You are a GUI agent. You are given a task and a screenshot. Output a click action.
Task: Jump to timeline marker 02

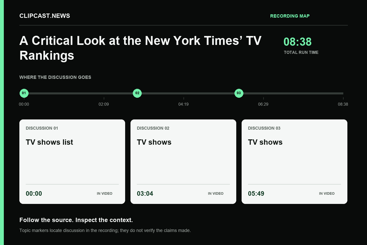click(x=137, y=93)
